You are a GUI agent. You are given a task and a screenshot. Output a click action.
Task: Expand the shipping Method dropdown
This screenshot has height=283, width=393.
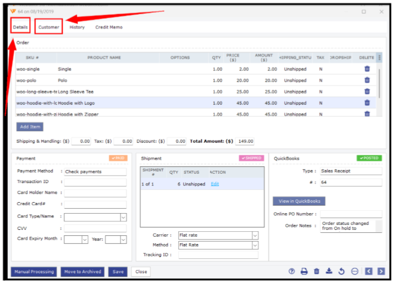coord(255,245)
